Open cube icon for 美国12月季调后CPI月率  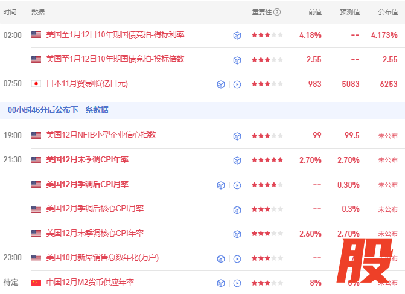221,185
